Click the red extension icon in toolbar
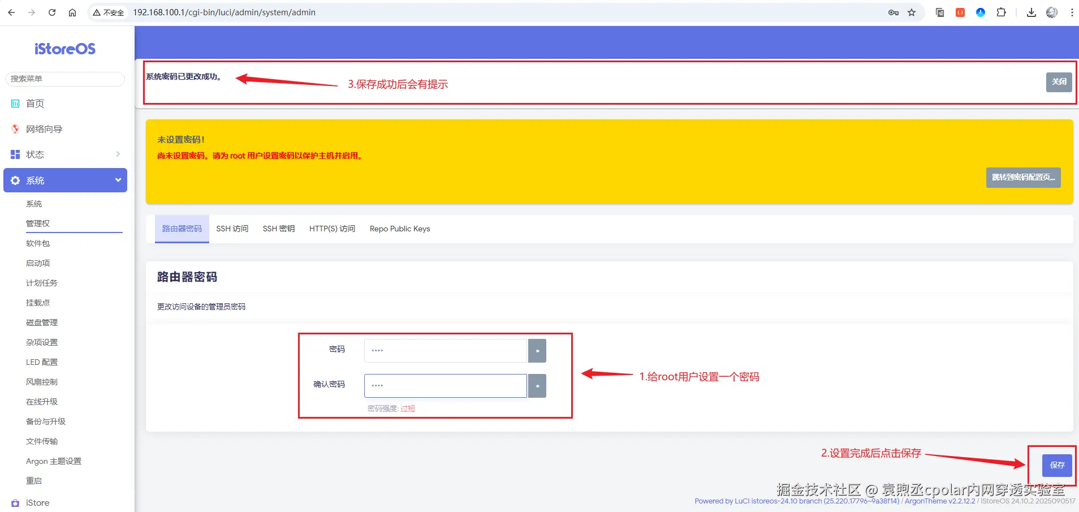This screenshot has height=512, width=1079. 960,12
